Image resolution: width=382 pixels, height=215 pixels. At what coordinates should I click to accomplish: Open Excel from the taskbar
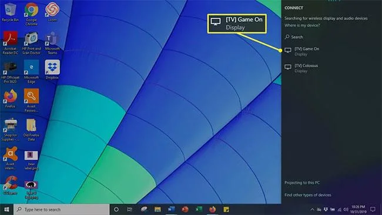[x=199, y=210]
